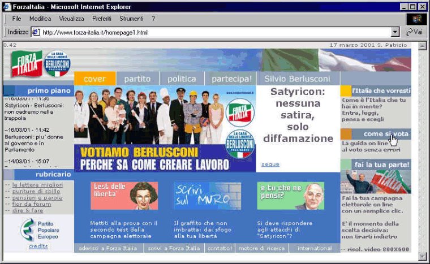The width and height of the screenshot is (430, 264).
Task: Click Si deve rispondere agli attacchi caption
Action: [x=285, y=230]
